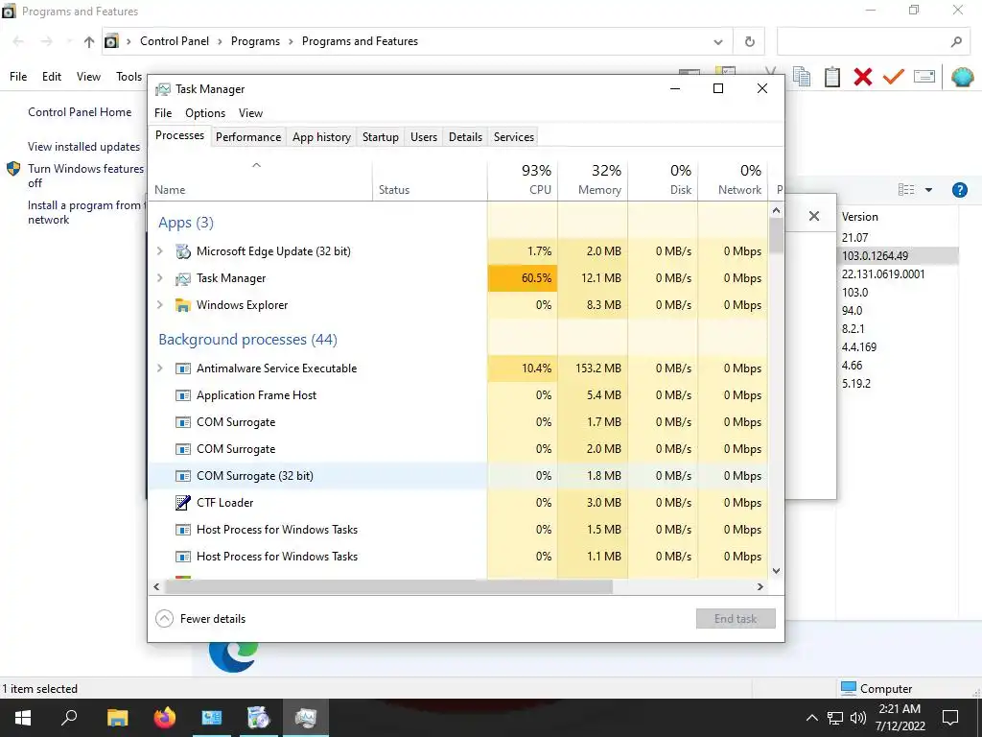Click the Application Frame Host process icon
Image resolution: width=982 pixels, height=737 pixels.
click(183, 395)
